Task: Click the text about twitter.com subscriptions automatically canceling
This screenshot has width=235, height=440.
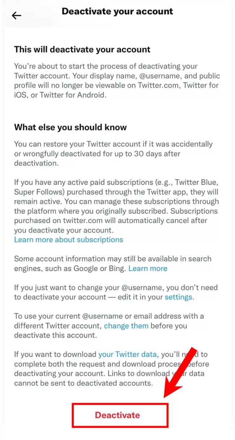Action: click(115, 221)
